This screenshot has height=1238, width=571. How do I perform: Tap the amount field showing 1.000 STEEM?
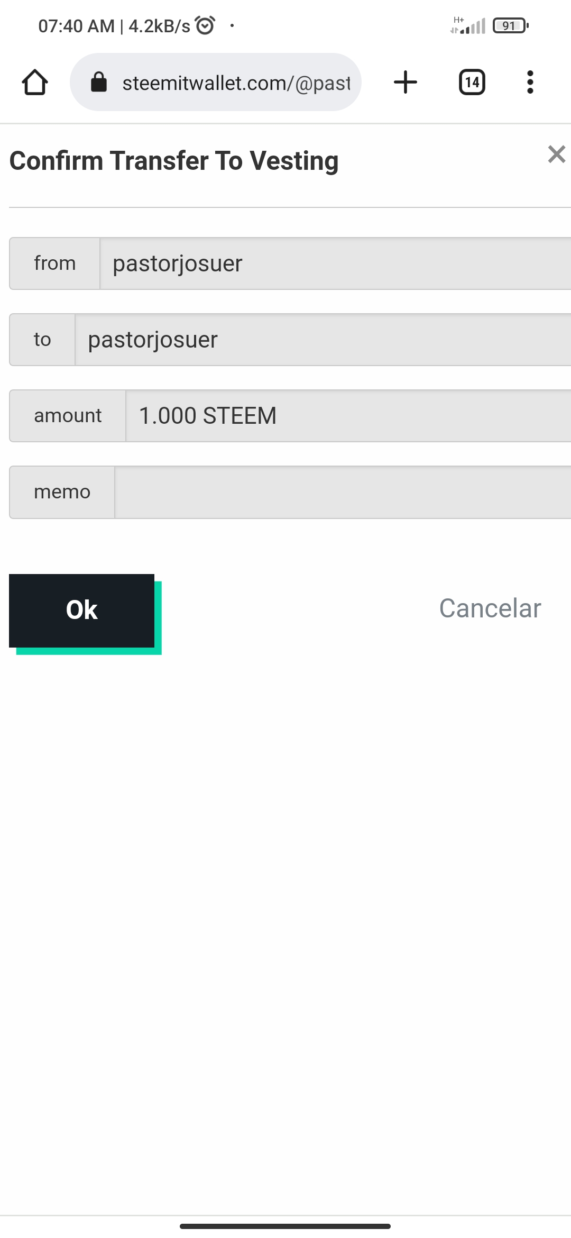pos(348,416)
